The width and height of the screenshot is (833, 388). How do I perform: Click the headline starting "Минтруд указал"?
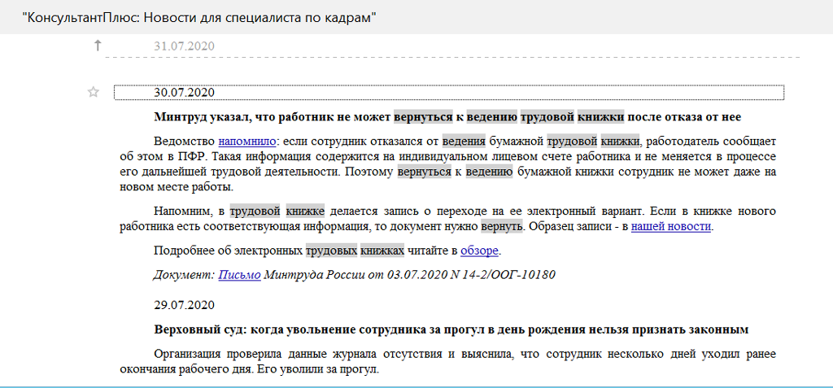point(447,116)
